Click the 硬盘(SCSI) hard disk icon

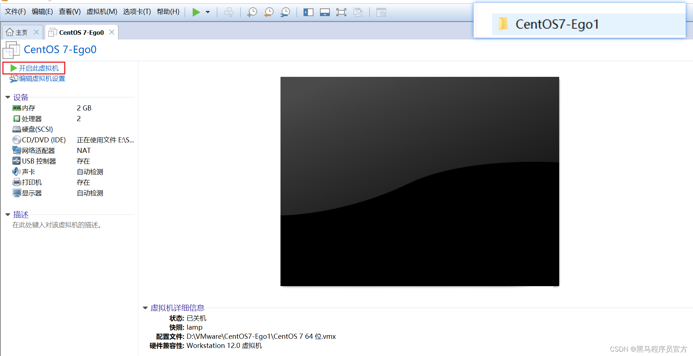(17, 129)
